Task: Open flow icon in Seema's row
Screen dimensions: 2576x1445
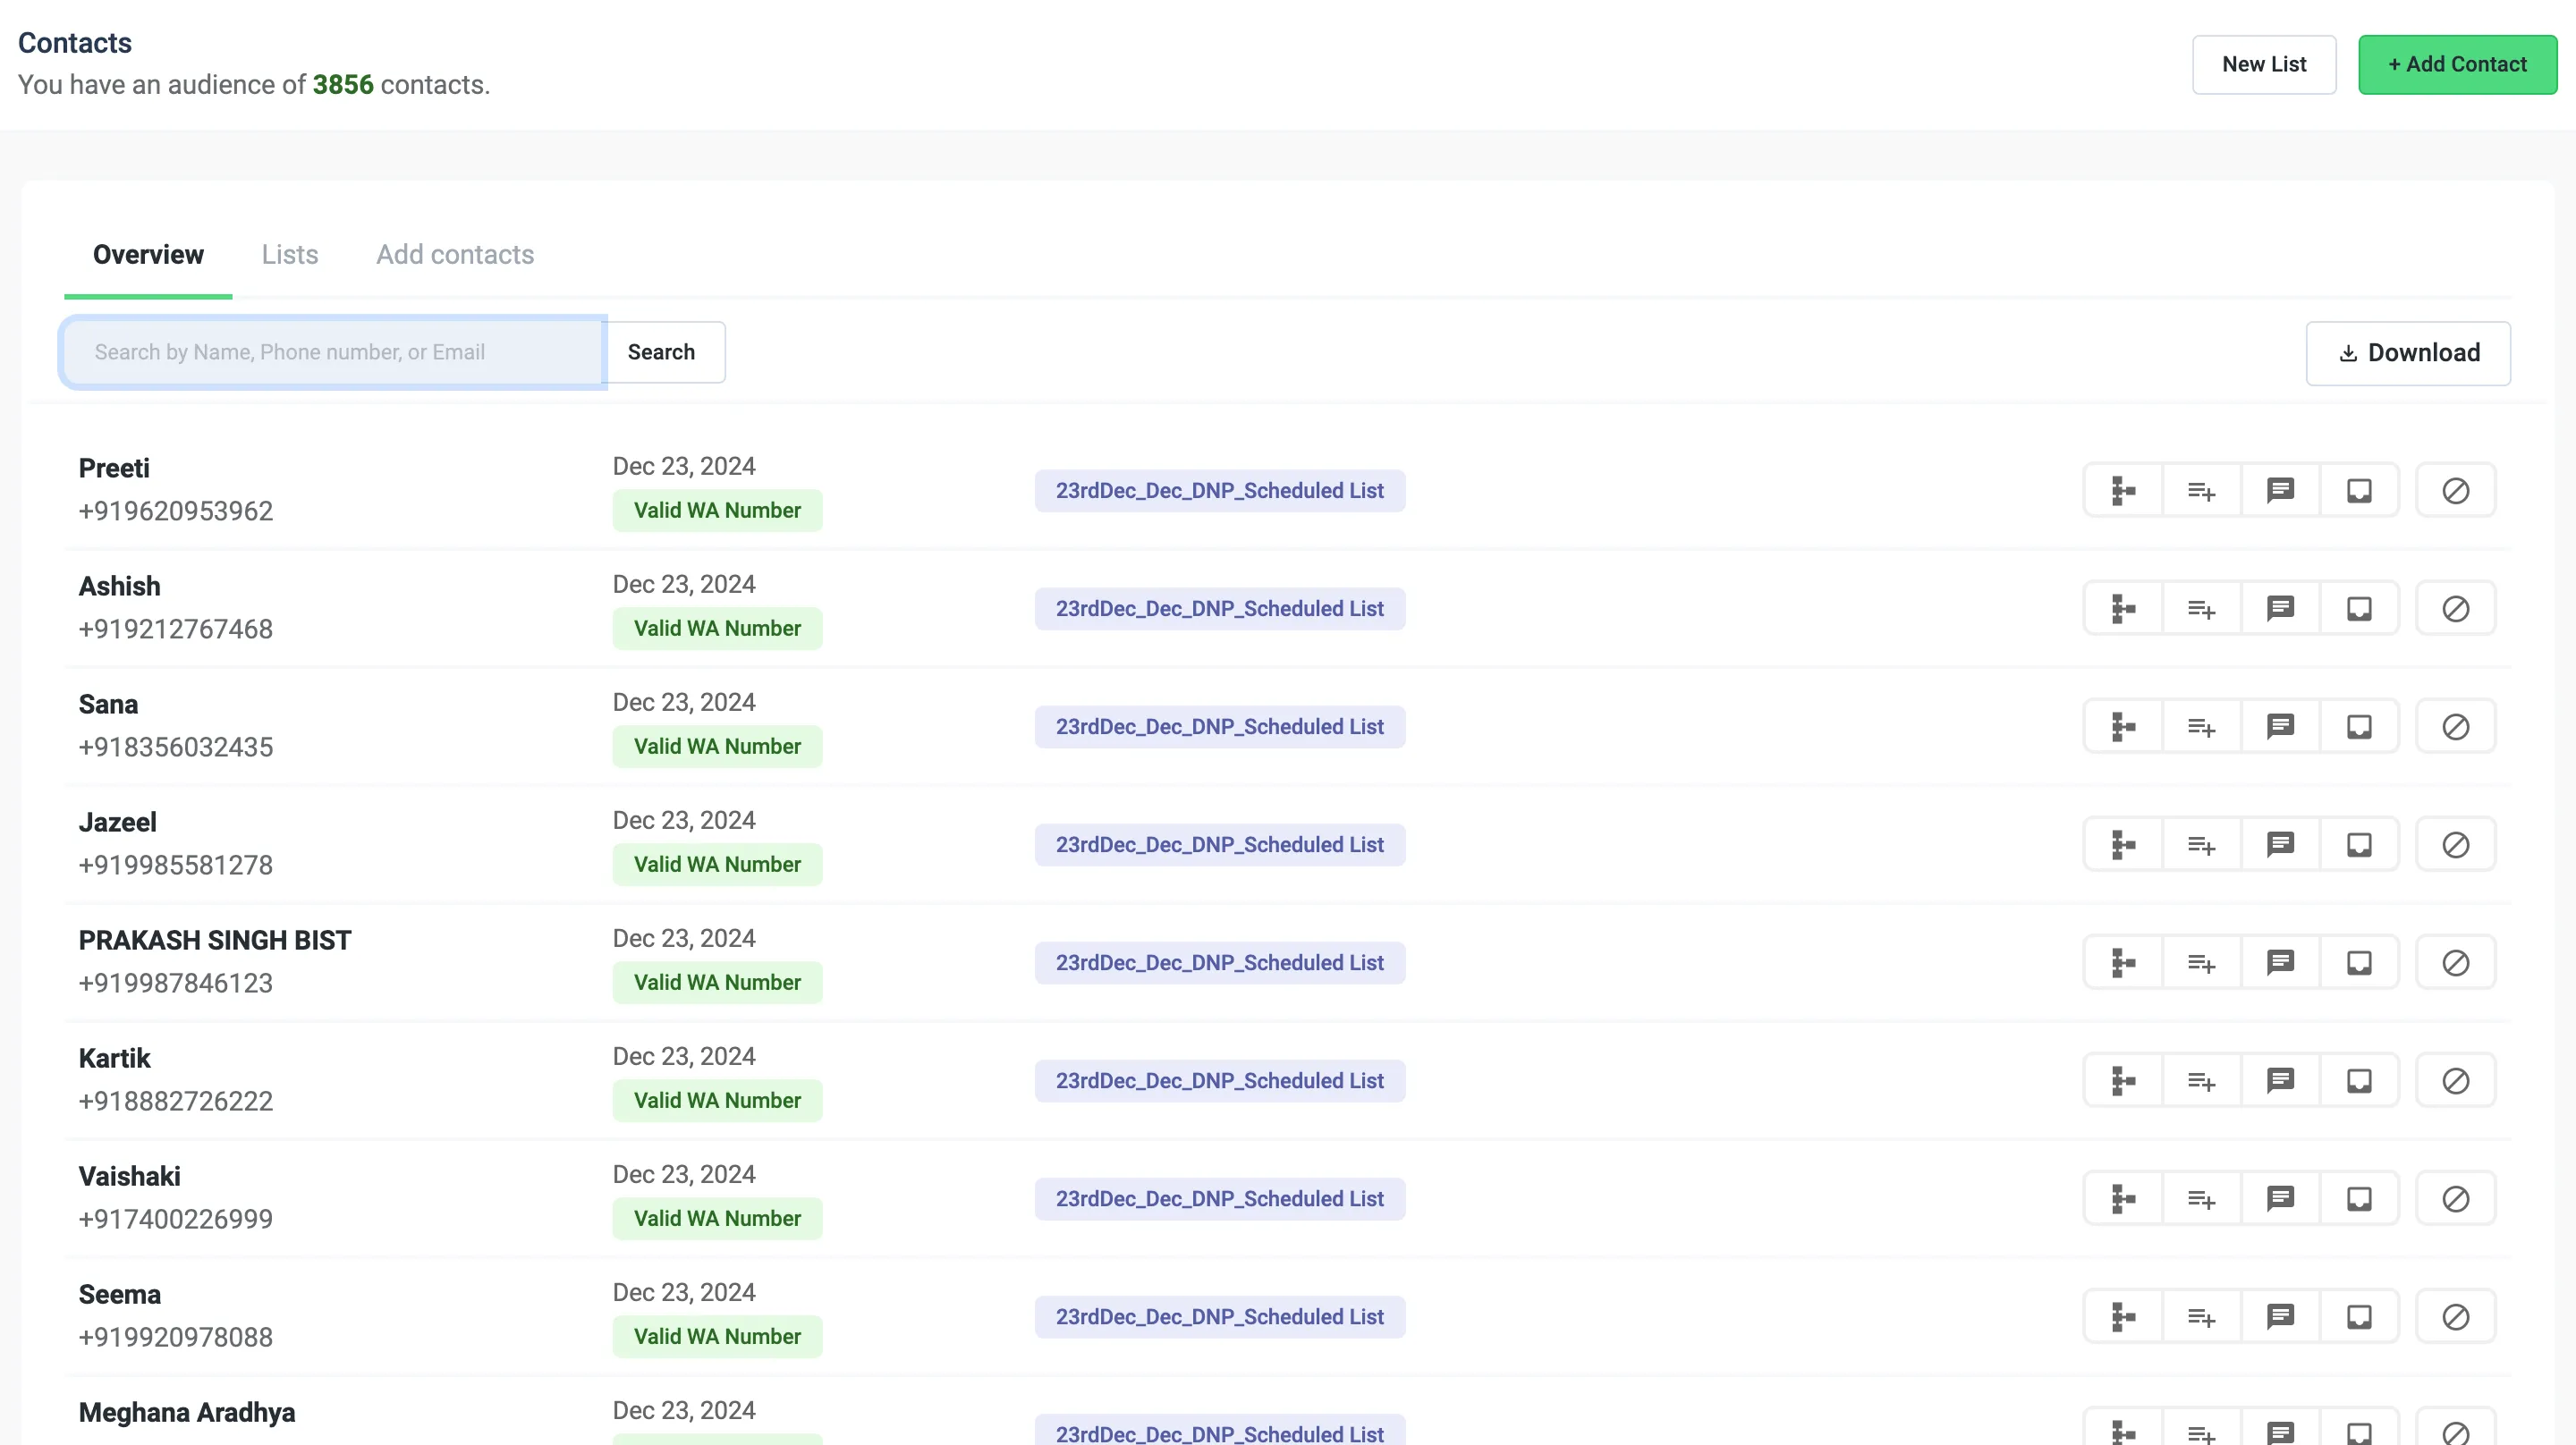Action: 2123,1317
